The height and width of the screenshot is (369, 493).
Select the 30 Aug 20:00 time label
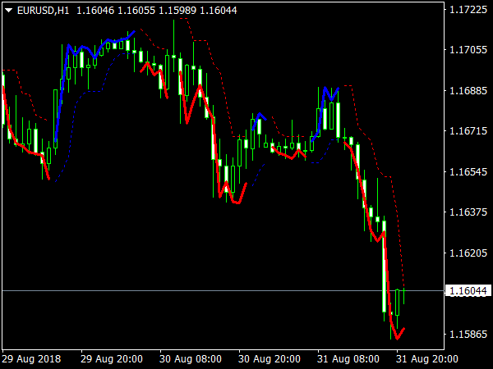point(270,358)
